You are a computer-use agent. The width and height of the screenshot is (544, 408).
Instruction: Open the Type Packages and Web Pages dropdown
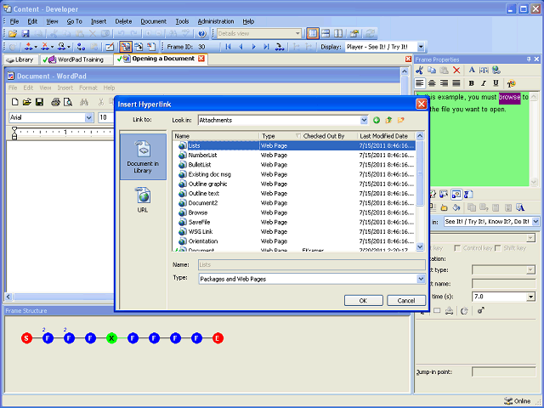(x=421, y=279)
